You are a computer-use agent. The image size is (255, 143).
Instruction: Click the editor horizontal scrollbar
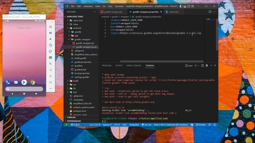(162, 62)
